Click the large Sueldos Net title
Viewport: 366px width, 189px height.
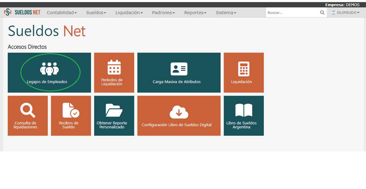[x=47, y=31]
